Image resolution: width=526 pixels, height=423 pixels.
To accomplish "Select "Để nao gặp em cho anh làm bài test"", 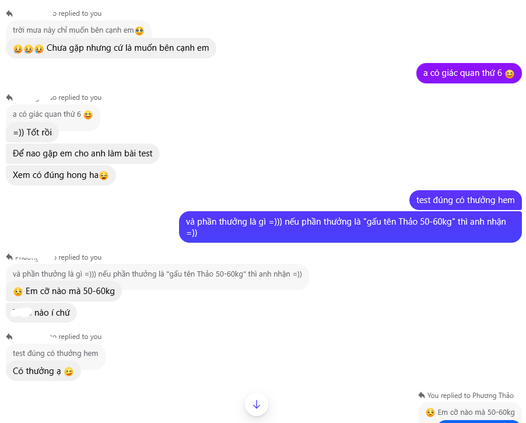I will (82, 153).
